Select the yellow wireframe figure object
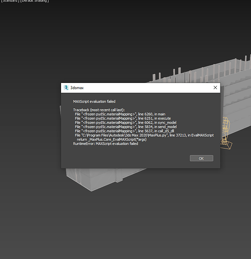 [226, 128]
